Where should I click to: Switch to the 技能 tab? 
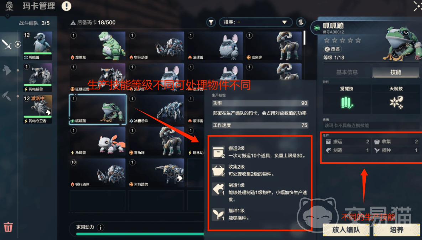point(396,72)
